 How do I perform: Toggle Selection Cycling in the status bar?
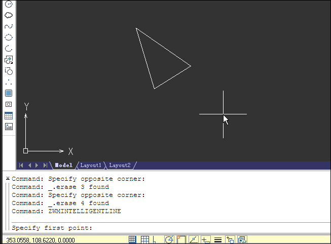pyautogui.click(x=230, y=240)
